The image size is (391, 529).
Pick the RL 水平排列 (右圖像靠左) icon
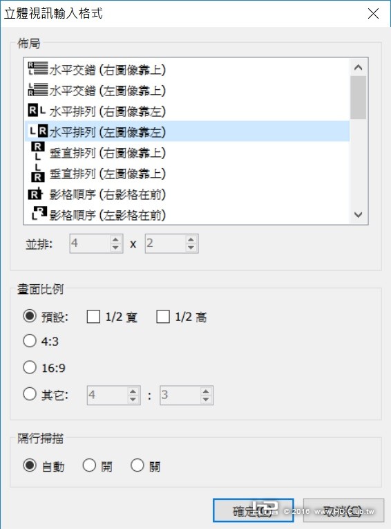[37, 111]
